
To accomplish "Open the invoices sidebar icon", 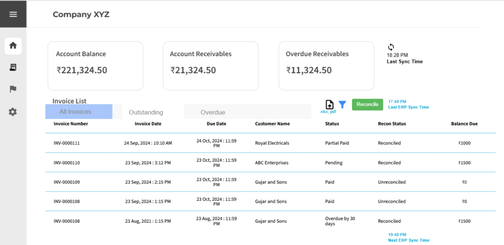I will point(13,67).
